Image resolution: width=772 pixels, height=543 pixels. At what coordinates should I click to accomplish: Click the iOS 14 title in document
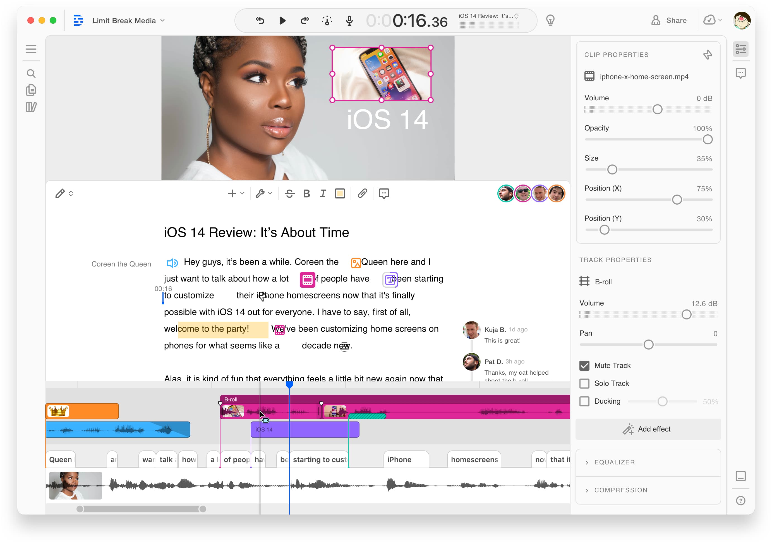[256, 232]
